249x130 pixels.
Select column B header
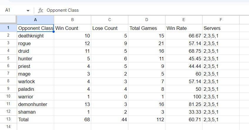pos(73,20)
